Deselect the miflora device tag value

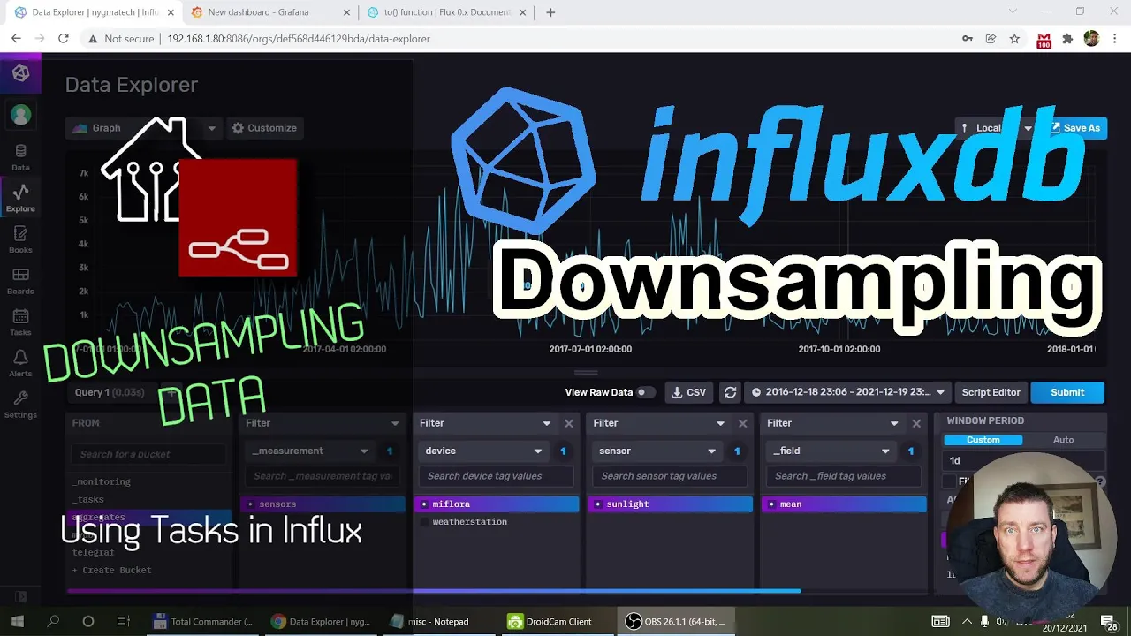click(x=497, y=503)
